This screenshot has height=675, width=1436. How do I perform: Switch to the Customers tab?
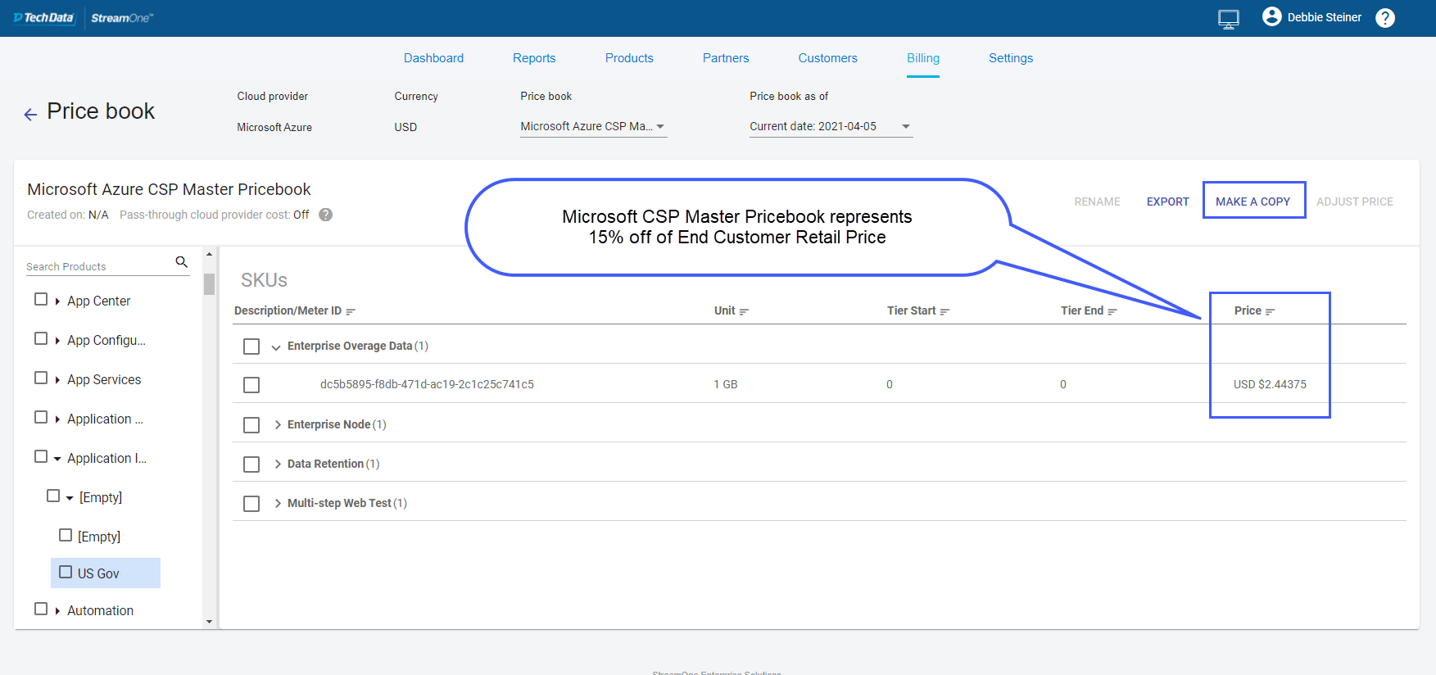(827, 58)
